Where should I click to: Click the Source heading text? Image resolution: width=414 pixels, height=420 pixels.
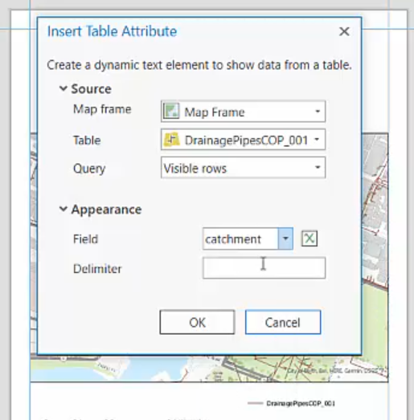[x=91, y=89]
